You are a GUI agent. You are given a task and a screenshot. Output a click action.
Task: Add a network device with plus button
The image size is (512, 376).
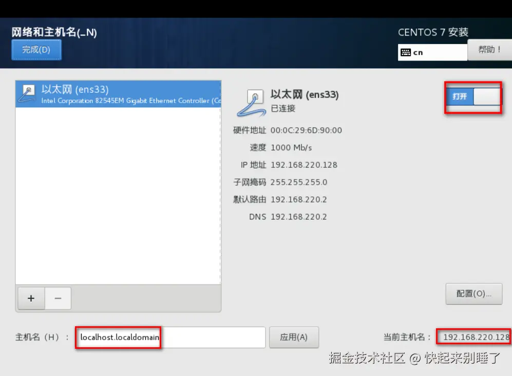[31, 298]
